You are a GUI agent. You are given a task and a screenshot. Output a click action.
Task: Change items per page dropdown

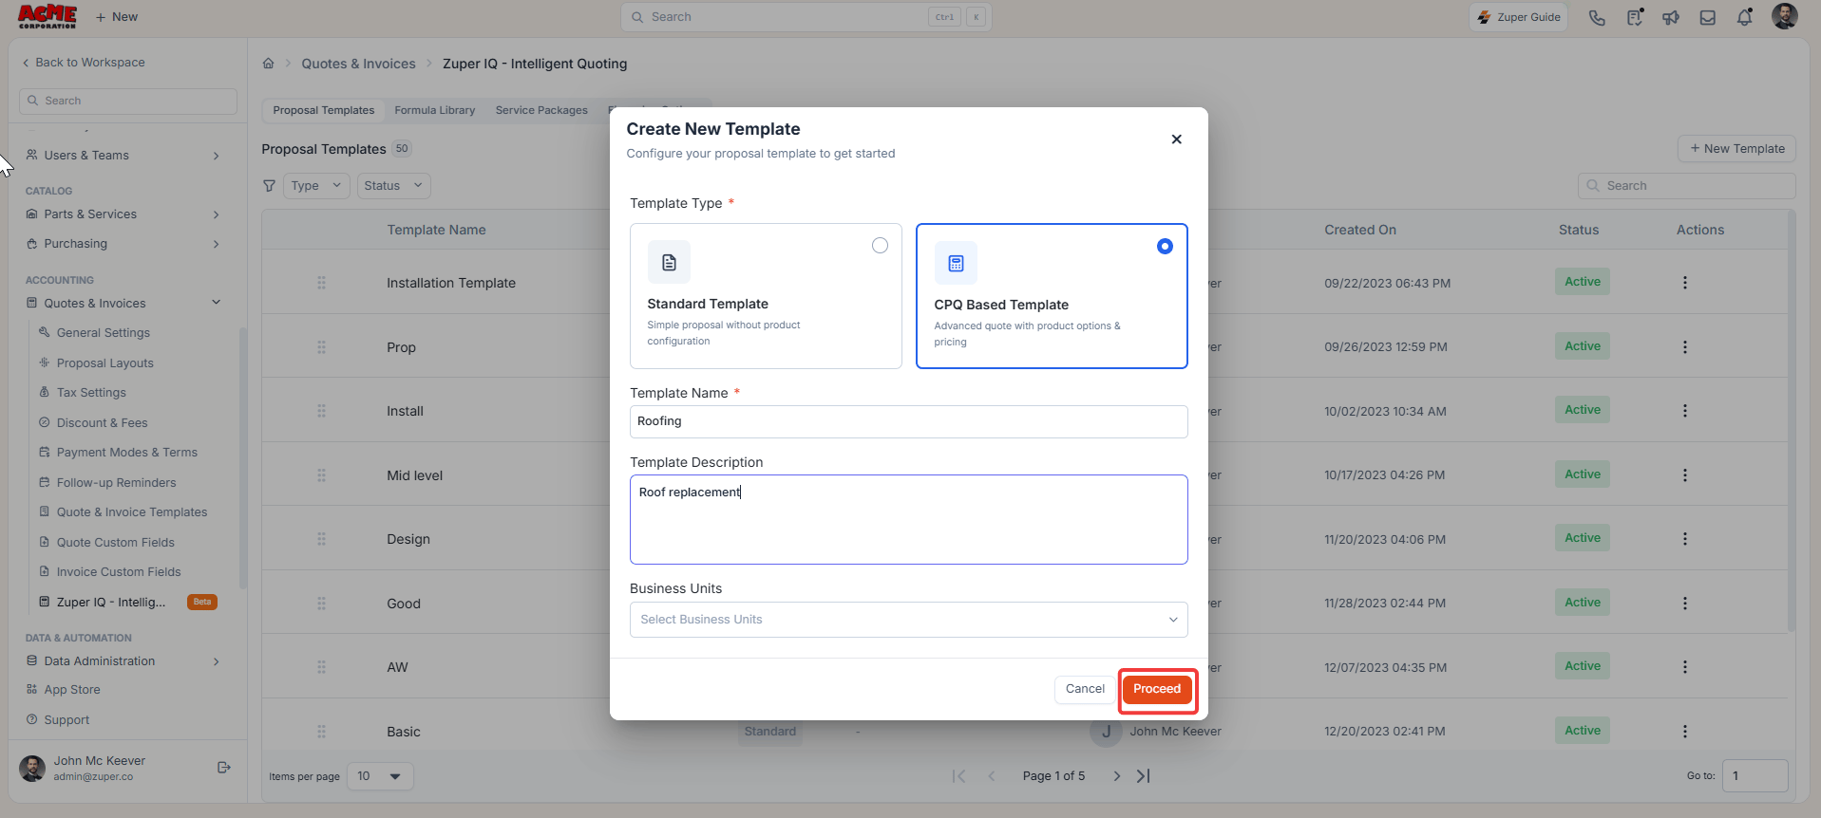(380, 776)
